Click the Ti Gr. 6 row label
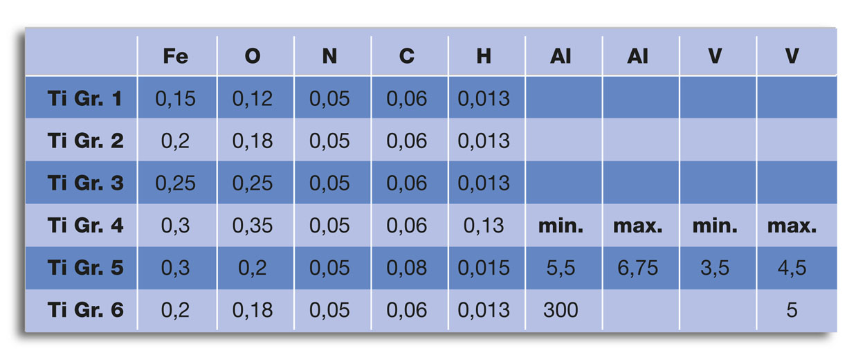This screenshot has height=364, width=865. pos(84,309)
